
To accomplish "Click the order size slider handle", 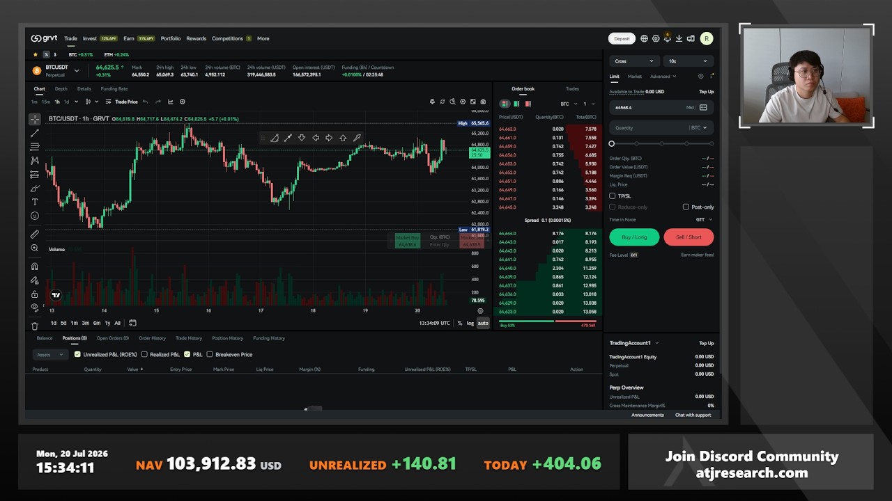I will [612, 144].
